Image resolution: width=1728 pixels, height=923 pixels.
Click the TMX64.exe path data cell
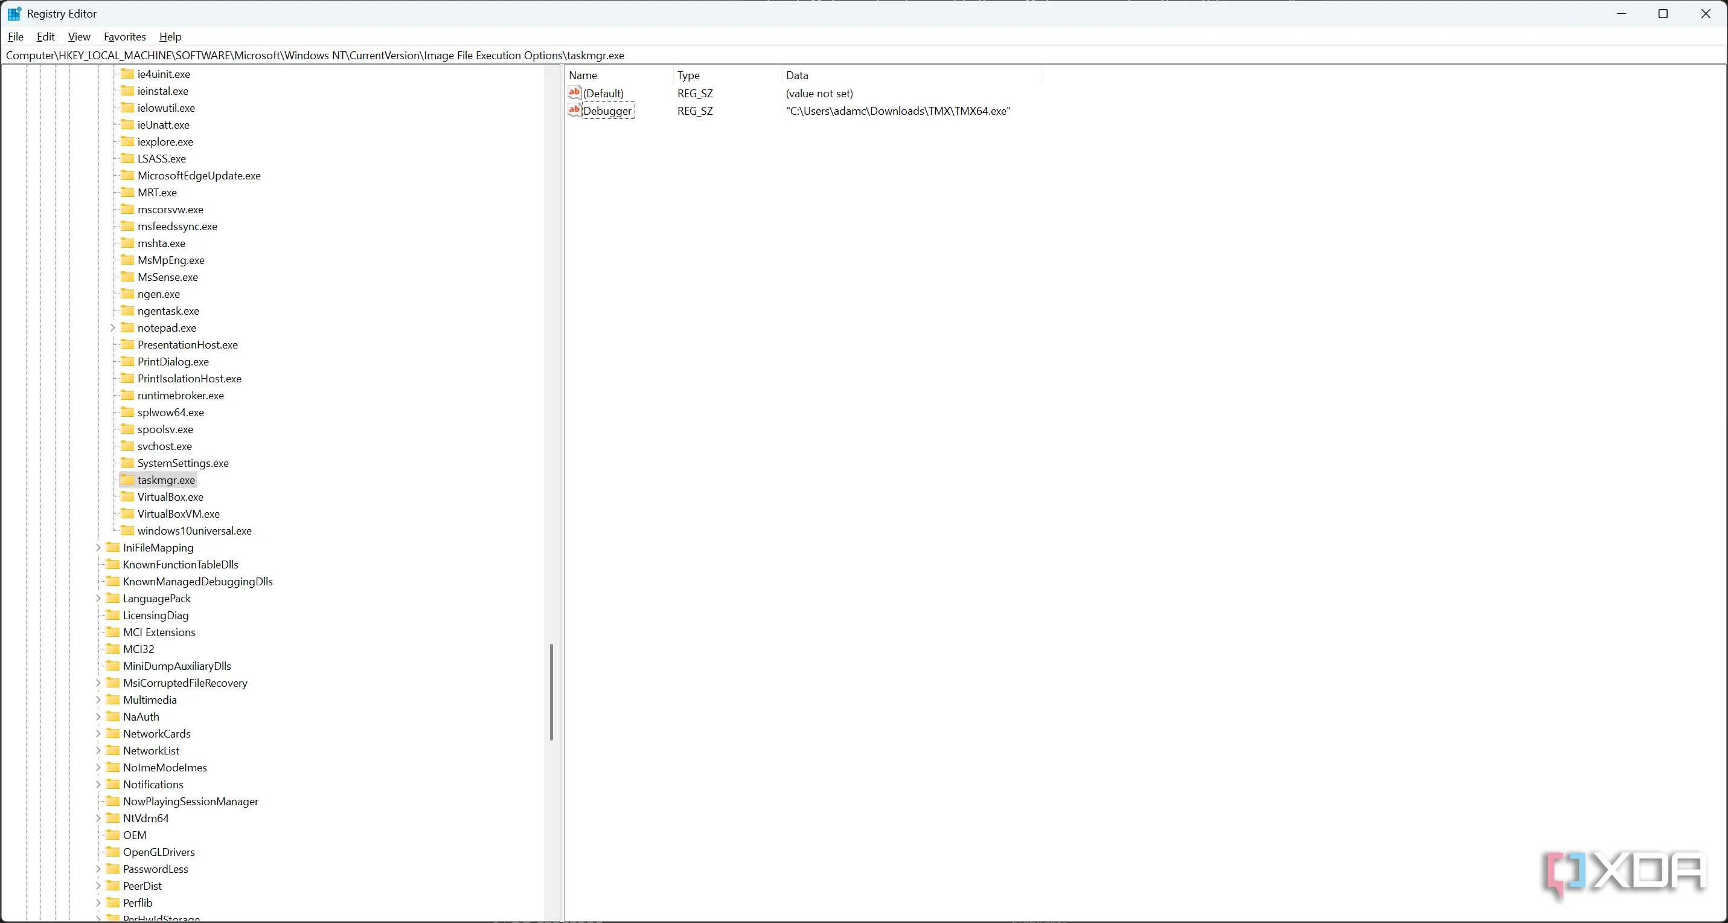pos(898,111)
